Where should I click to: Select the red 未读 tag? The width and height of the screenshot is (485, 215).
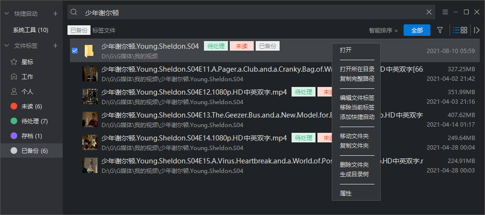pyautogui.click(x=31, y=106)
